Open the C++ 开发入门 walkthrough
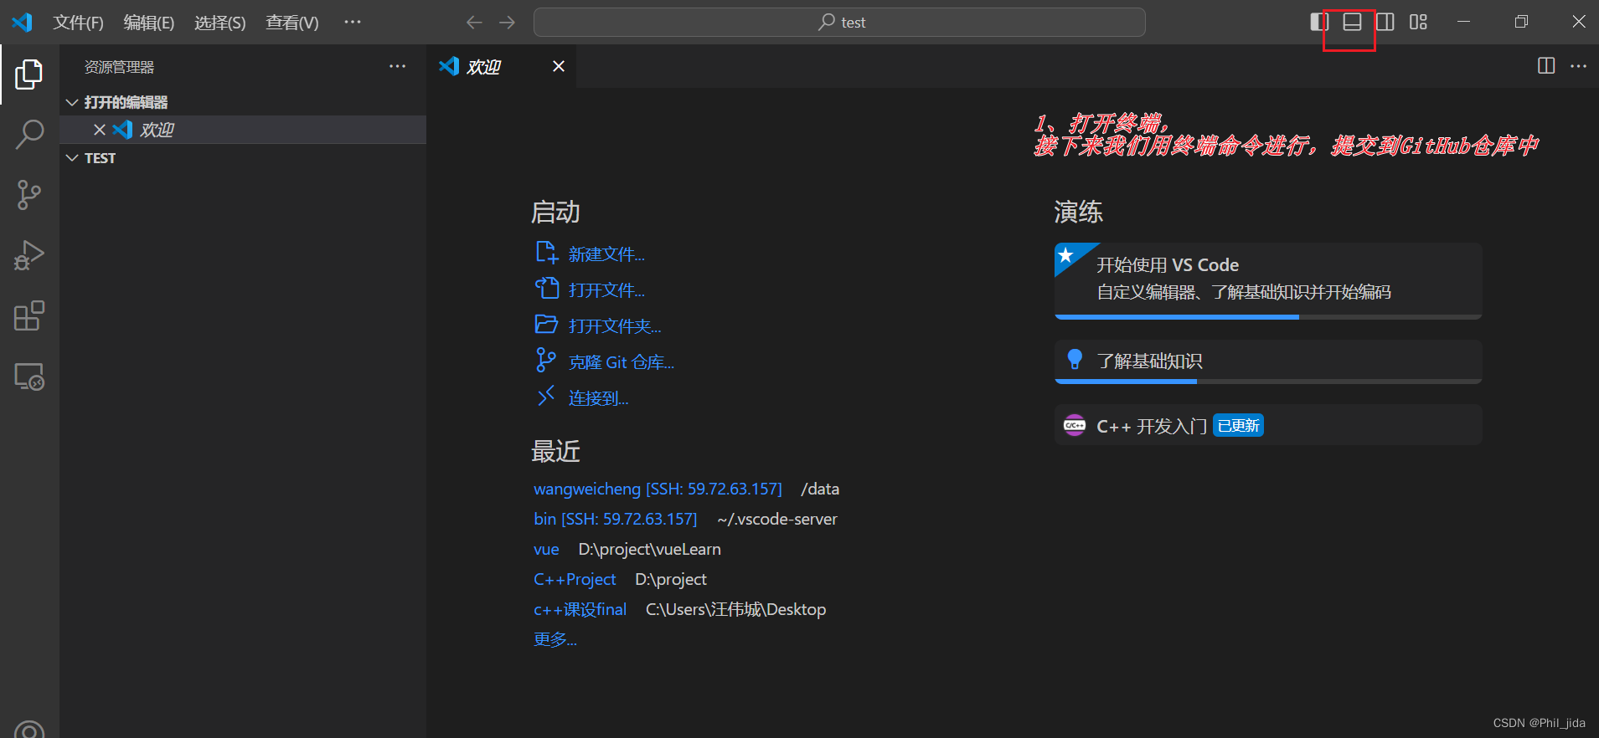1599x738 pixels. click(1268, 425)
